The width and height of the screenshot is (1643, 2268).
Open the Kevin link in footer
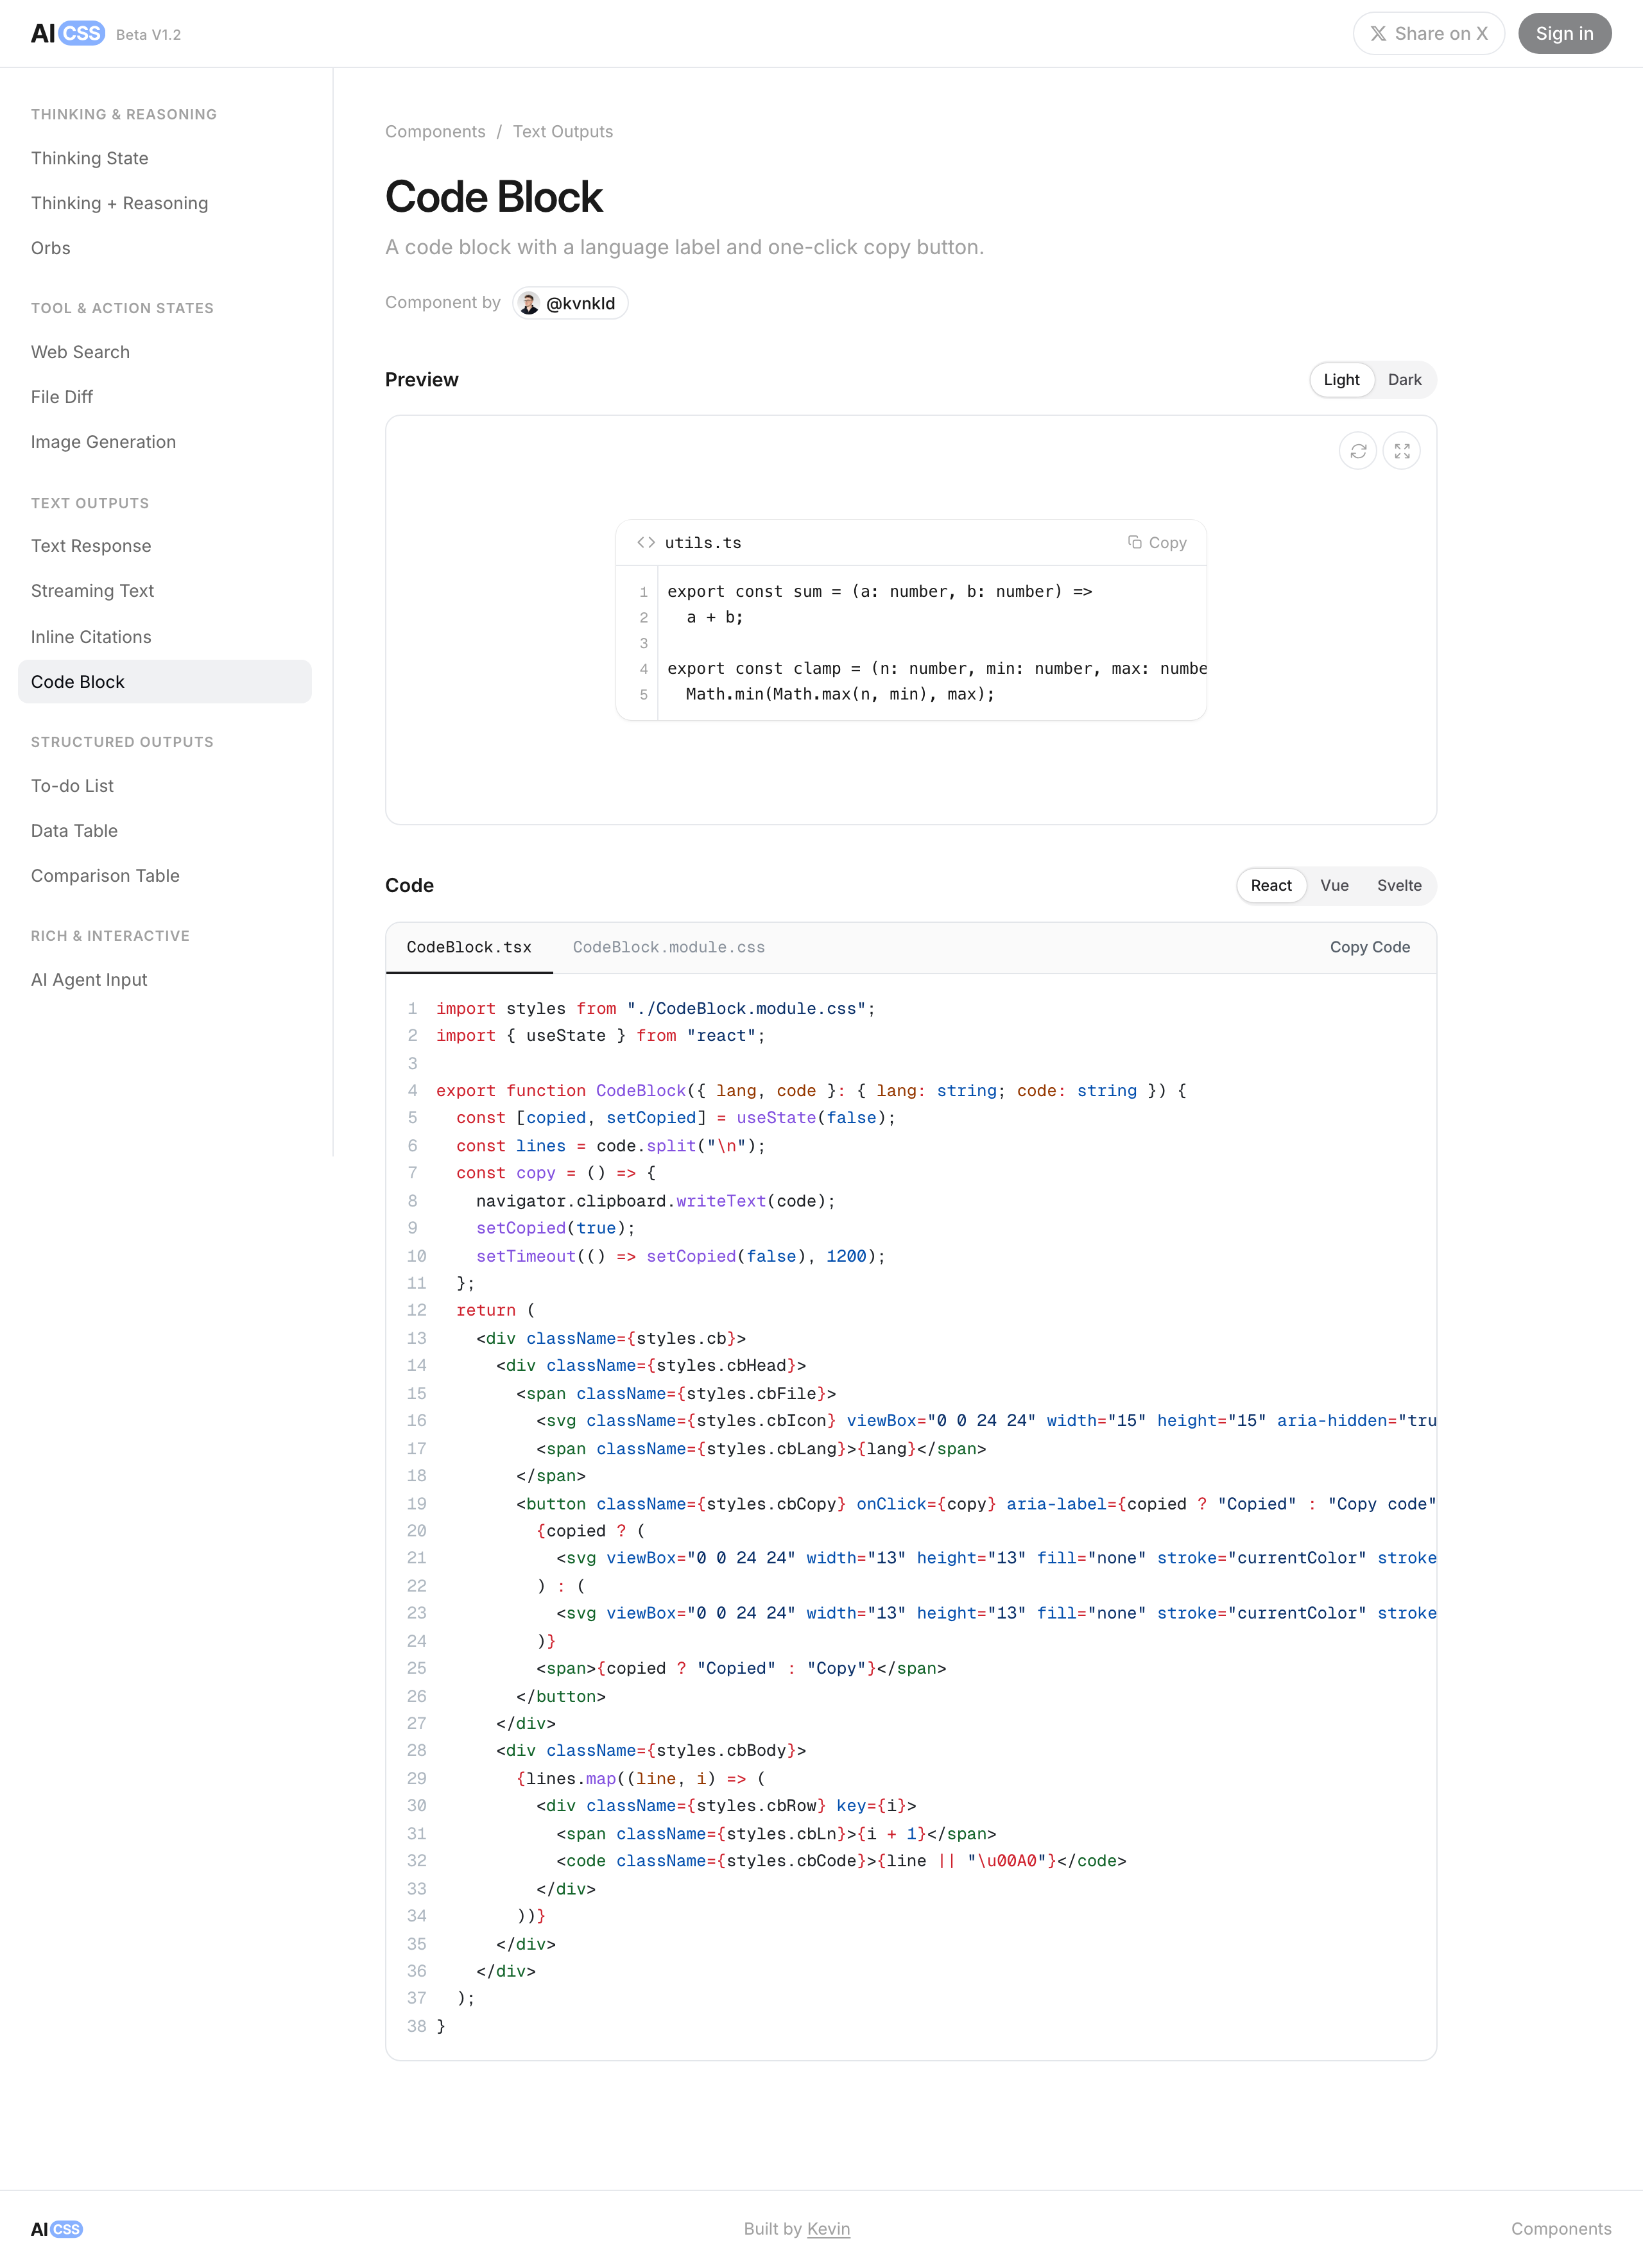tap(828, 2229)
